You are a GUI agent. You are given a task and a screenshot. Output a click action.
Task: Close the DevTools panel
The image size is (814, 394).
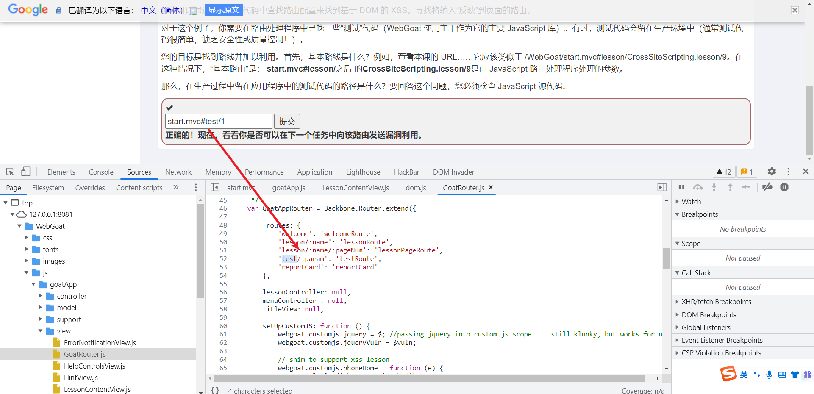[x=806, y=172]
